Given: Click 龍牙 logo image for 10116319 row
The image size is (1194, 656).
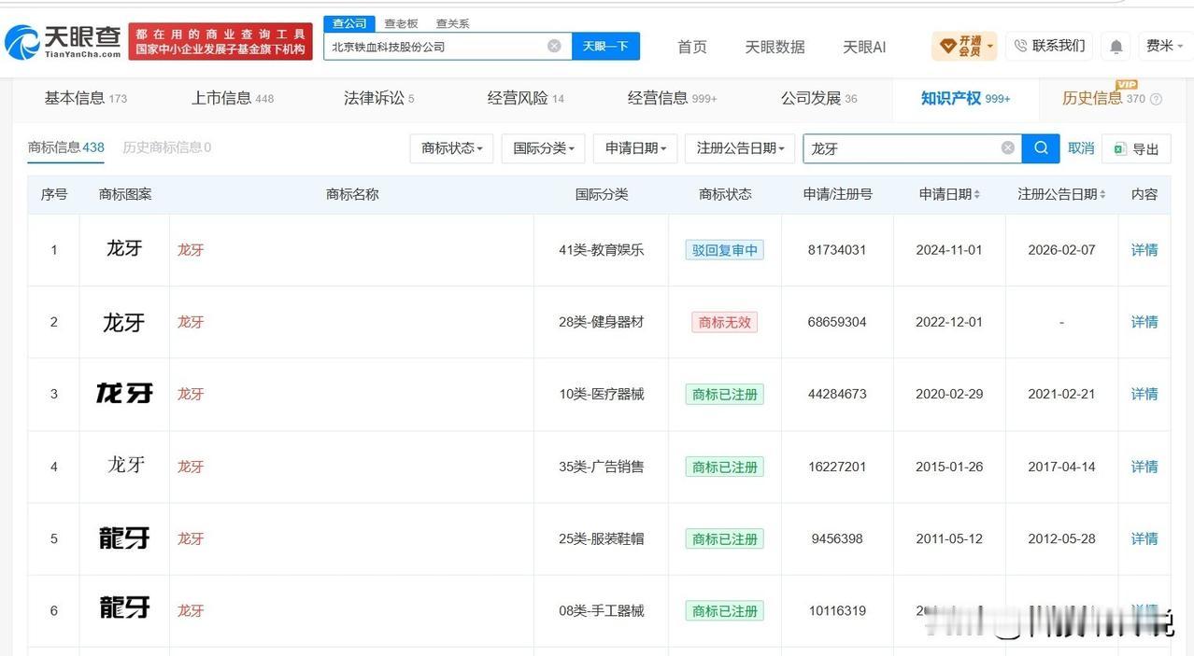Looking at the screenshot, I should [x=124, y=608].
